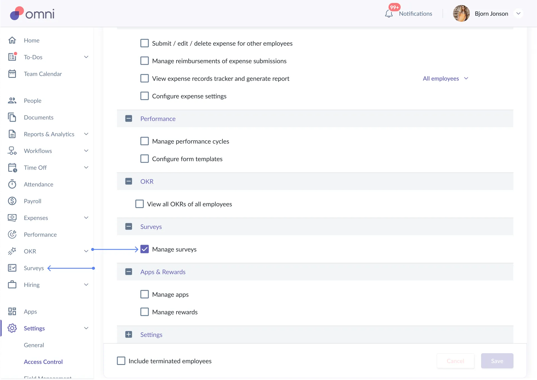The width and height of the screenshot is (537, 380).
Task: Click the Team Calendar icon
Action: pos(12,74)
